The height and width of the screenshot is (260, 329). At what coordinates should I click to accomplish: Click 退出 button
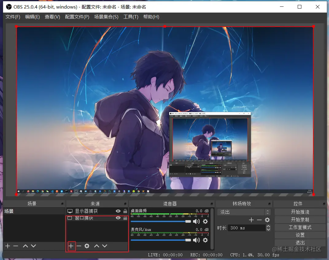click(x=300, y=243)
